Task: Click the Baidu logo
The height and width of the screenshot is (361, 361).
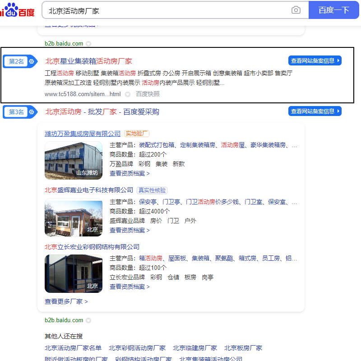Action: (x=17, y=10)
